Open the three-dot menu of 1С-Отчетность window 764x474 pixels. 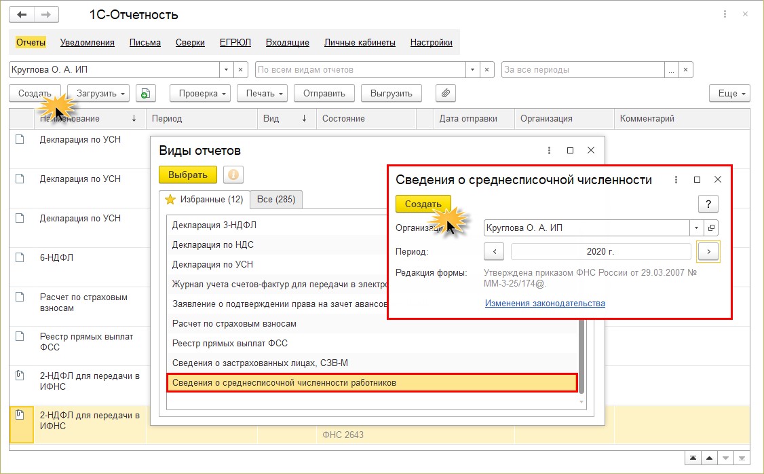tap(725, 14)
